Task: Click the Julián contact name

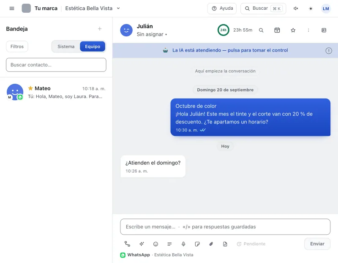Action: point(144,26)
